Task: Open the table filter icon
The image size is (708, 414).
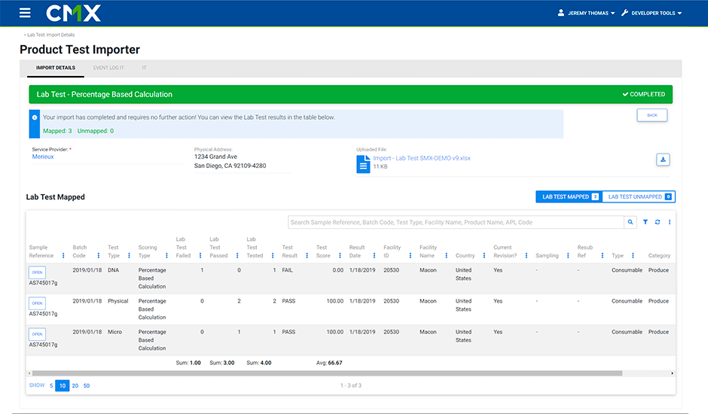Action: pos(645,222)
